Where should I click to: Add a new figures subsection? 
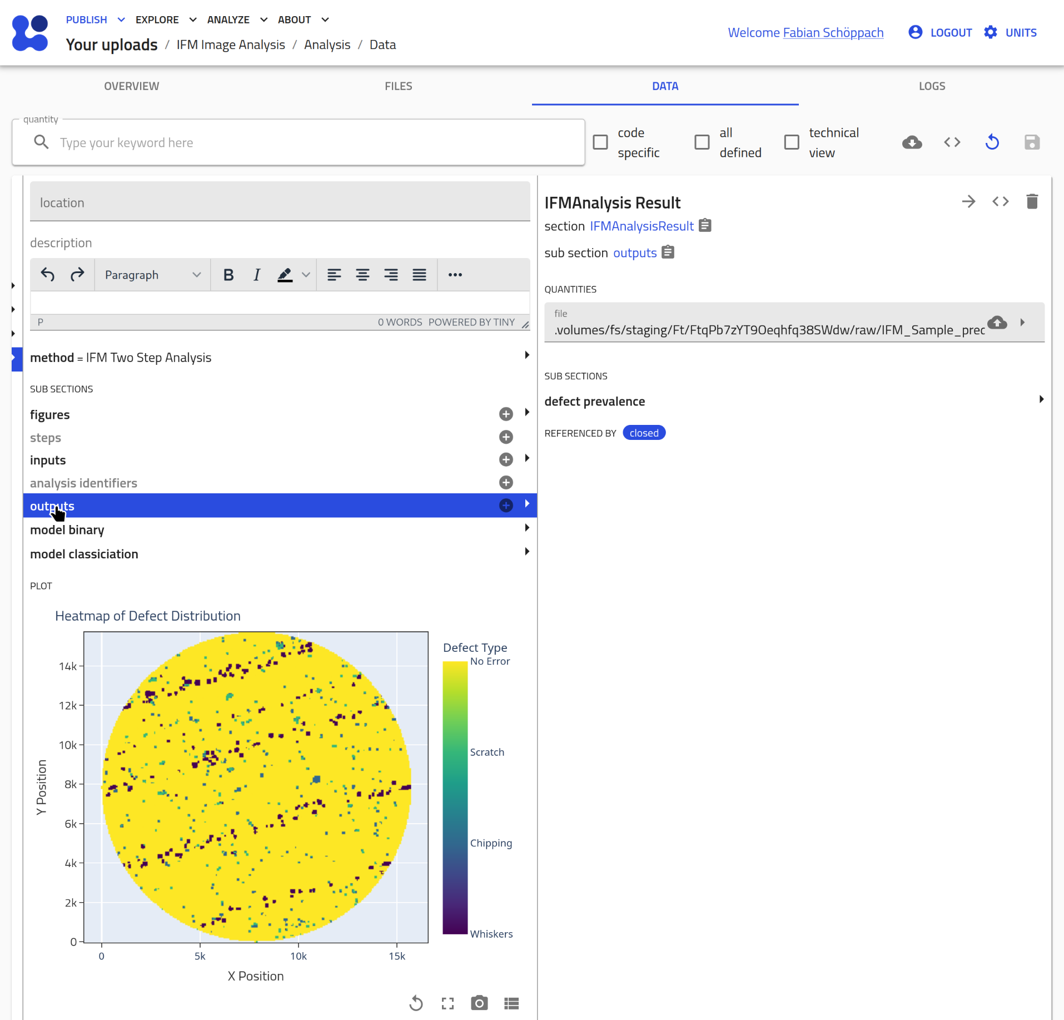point(505,414)
